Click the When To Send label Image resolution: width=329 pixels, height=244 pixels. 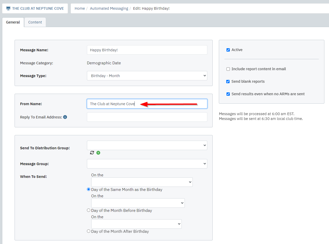pyautogui.click(x=33, y=177)
